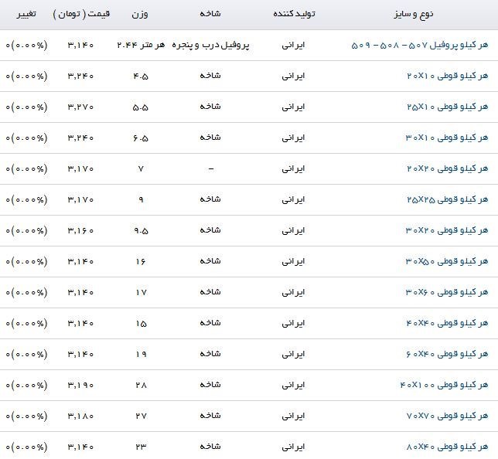
Task: Select change ۰(۰.۰۰%) in پروفیل row
Action: pos(26,46)
